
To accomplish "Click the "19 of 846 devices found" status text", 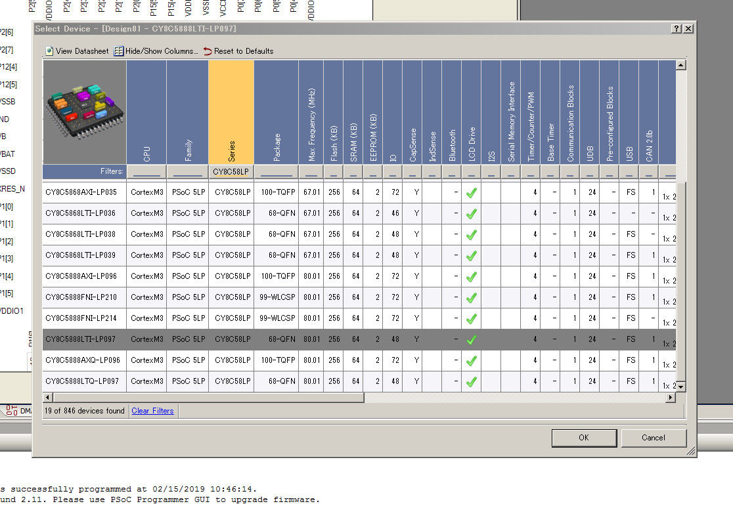I will point(85,411).
